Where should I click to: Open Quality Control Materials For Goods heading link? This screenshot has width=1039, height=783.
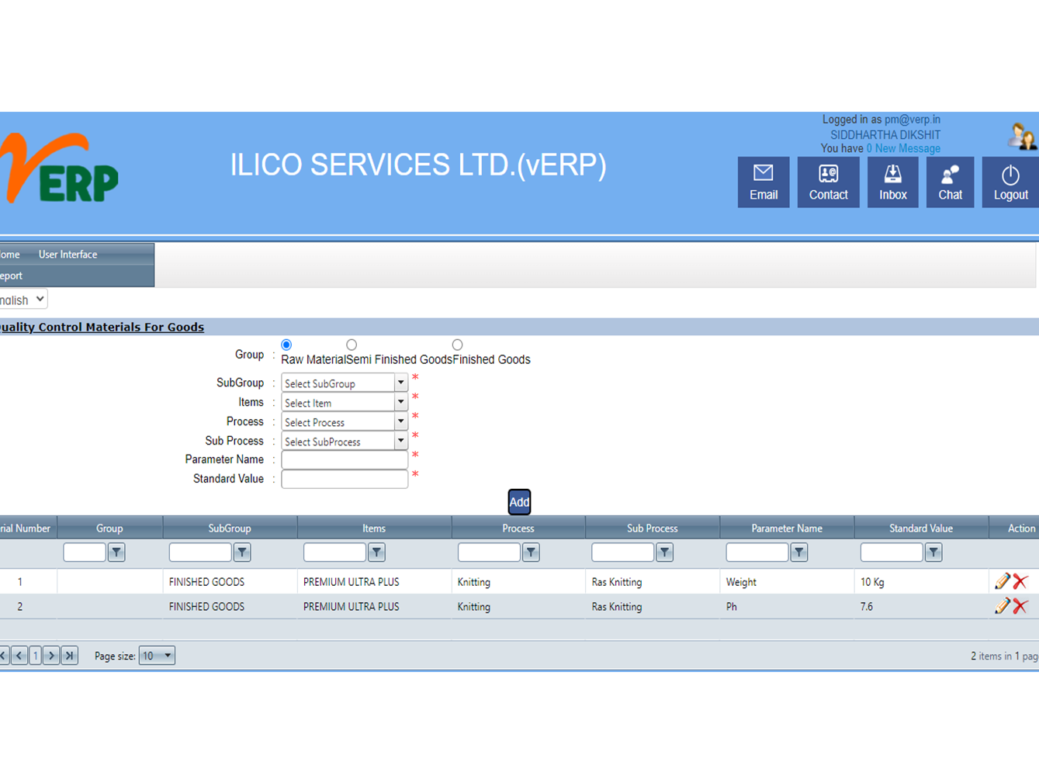coord(102,327)
